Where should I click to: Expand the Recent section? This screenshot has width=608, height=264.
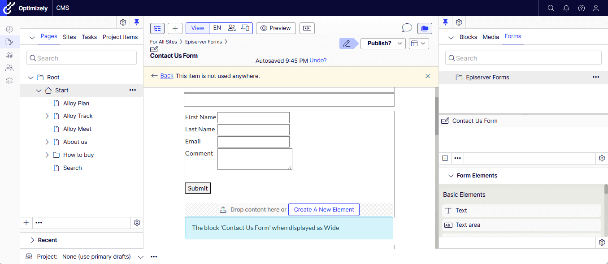[x=32, y=240]
